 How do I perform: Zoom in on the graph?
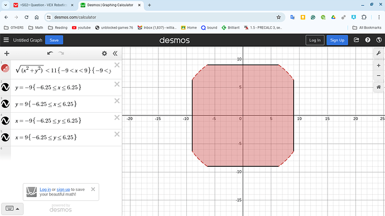coord(378,65)
